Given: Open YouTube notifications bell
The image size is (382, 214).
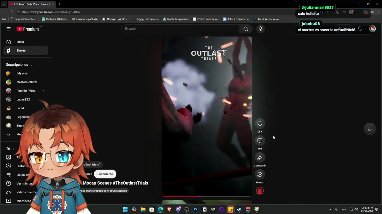Looking at the screenshot, I should pos(360,29).
